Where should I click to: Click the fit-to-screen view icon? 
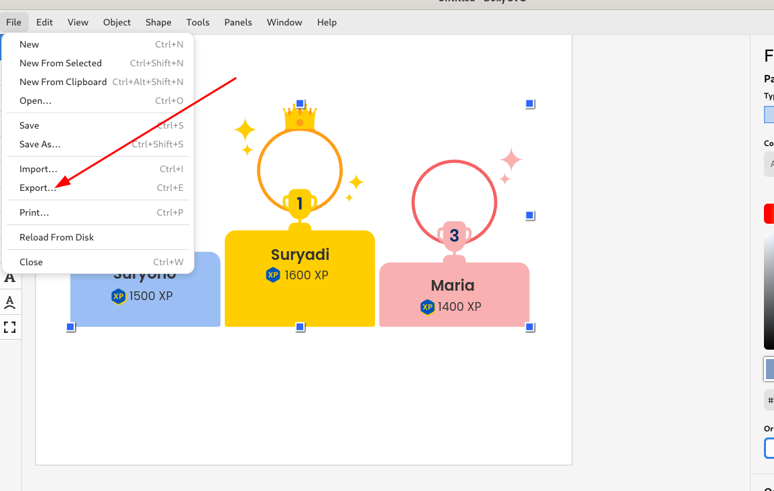pos(10,327)
